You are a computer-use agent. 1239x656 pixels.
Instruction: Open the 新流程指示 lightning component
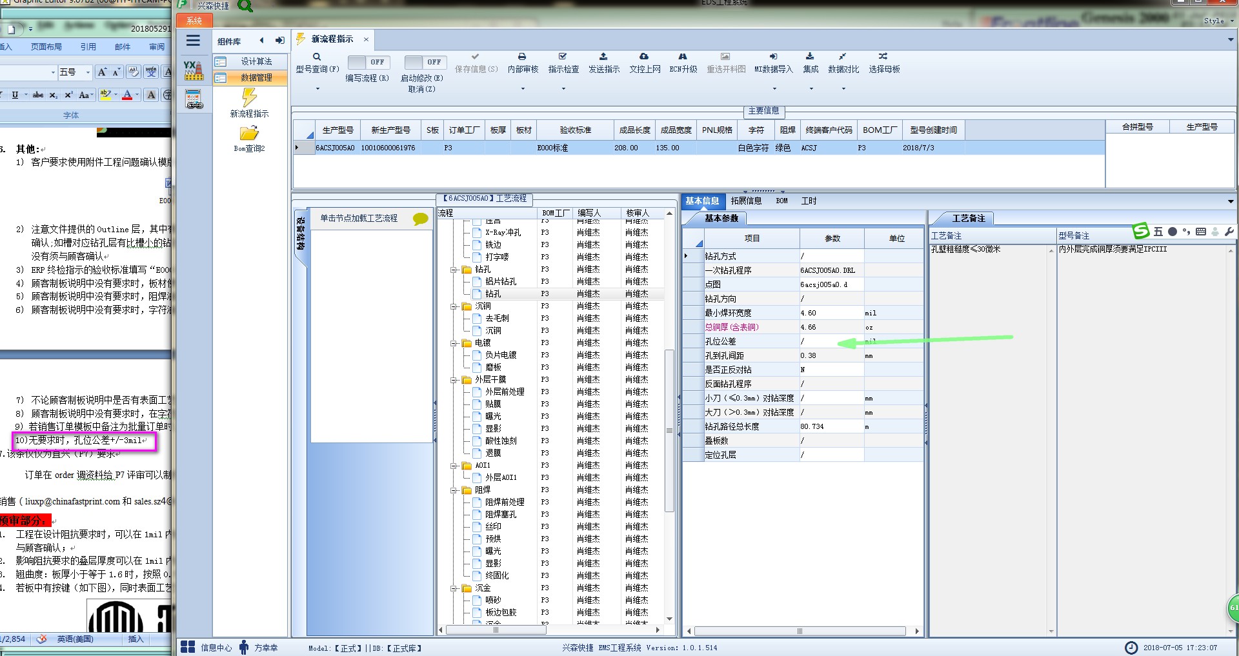(249, 103)
